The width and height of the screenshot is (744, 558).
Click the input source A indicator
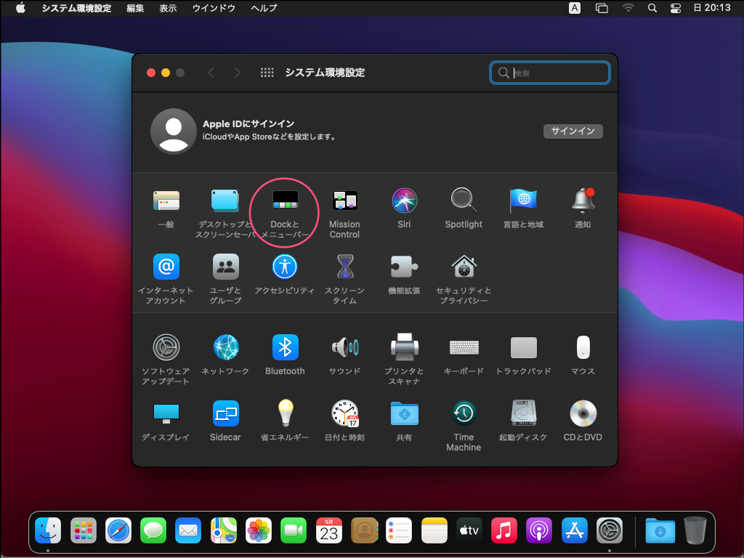[x=575, y=8]
